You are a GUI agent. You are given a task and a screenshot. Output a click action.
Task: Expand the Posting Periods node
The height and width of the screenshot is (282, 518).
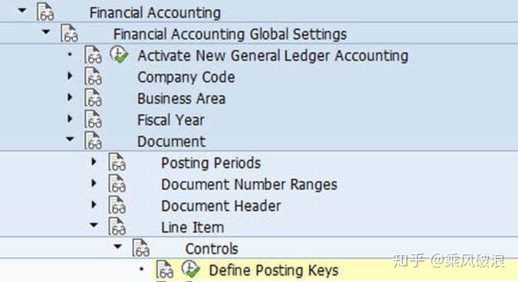click(x=94, y=162)
